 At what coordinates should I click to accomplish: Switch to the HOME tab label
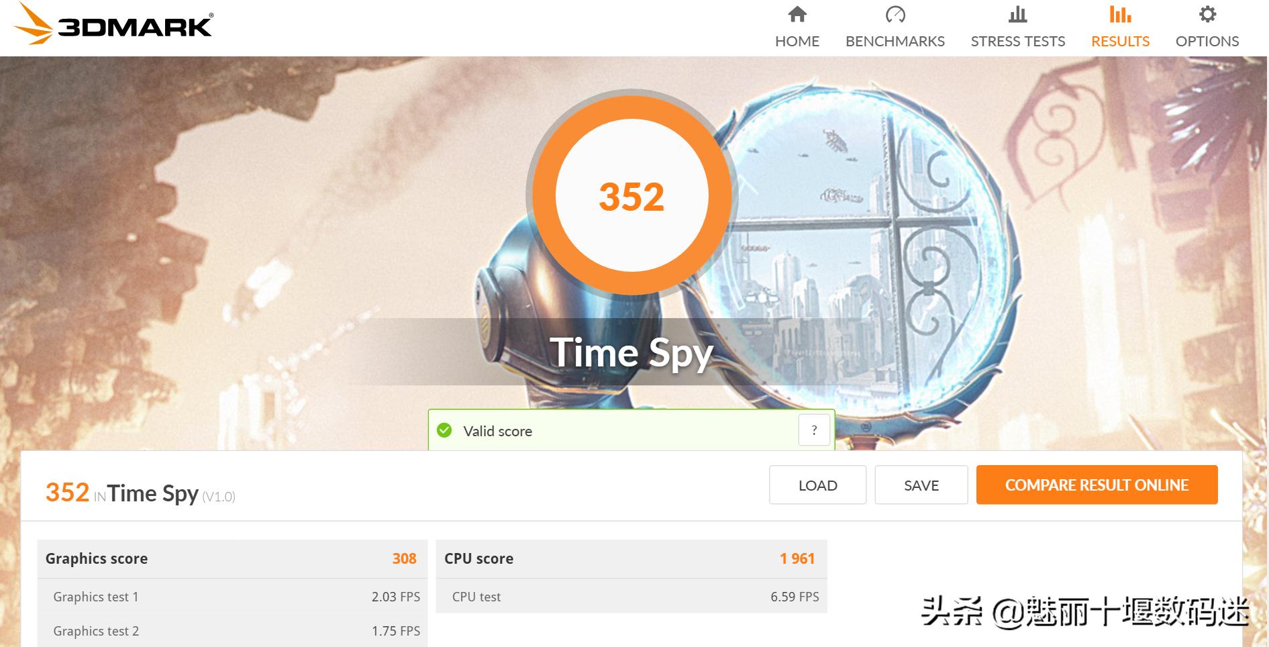click(797, 42)
